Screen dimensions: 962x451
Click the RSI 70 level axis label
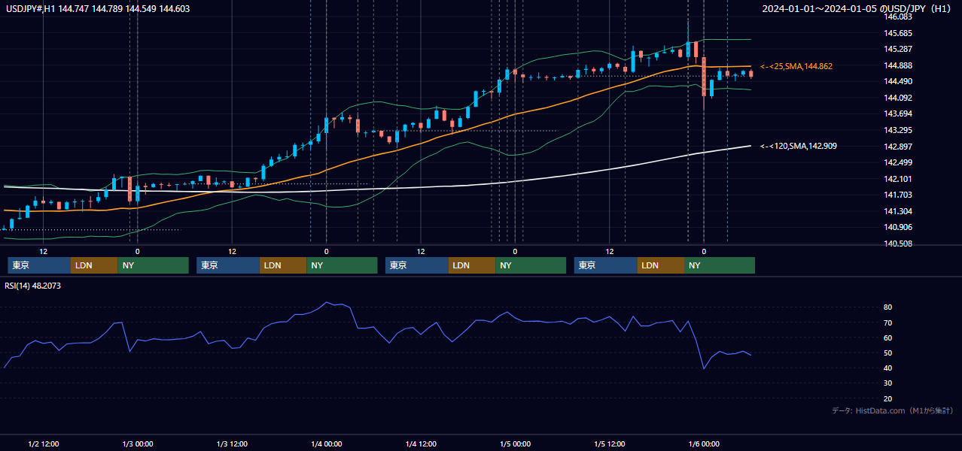[x=888, y=322]
